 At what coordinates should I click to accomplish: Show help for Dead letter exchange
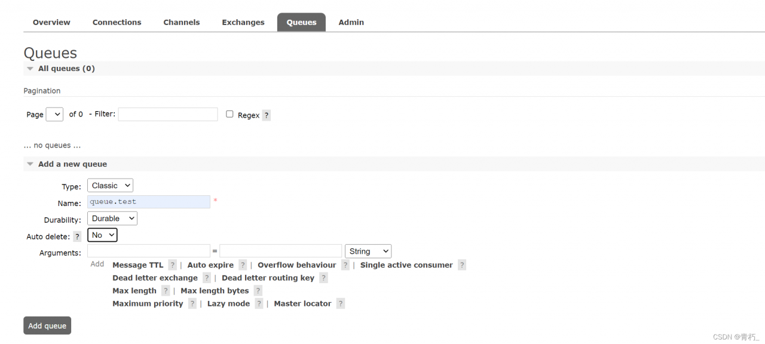coord(207,278)
